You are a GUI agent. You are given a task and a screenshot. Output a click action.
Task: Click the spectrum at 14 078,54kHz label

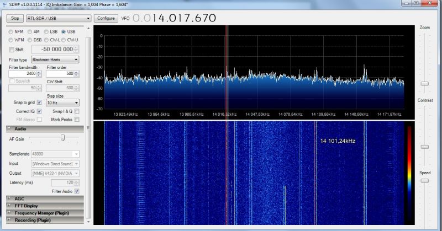pos(291,114)
